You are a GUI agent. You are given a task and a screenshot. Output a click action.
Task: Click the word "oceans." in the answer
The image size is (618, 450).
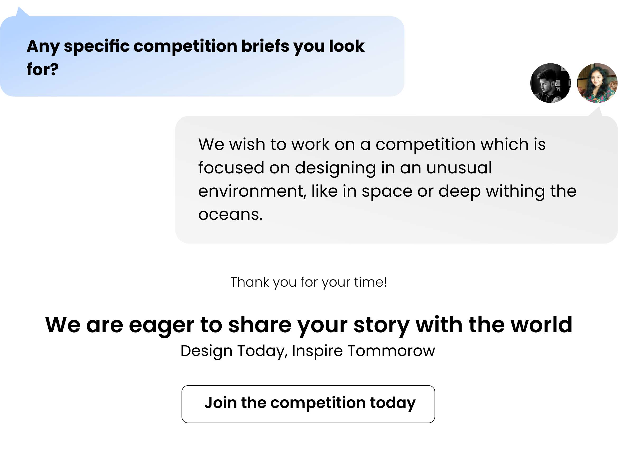(230, 214)
